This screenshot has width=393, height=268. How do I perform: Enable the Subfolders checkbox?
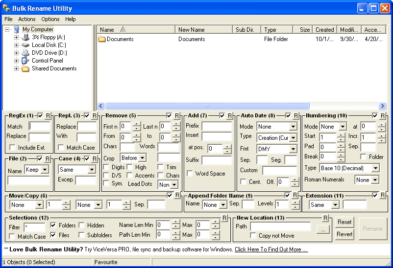tap(81, 235)
